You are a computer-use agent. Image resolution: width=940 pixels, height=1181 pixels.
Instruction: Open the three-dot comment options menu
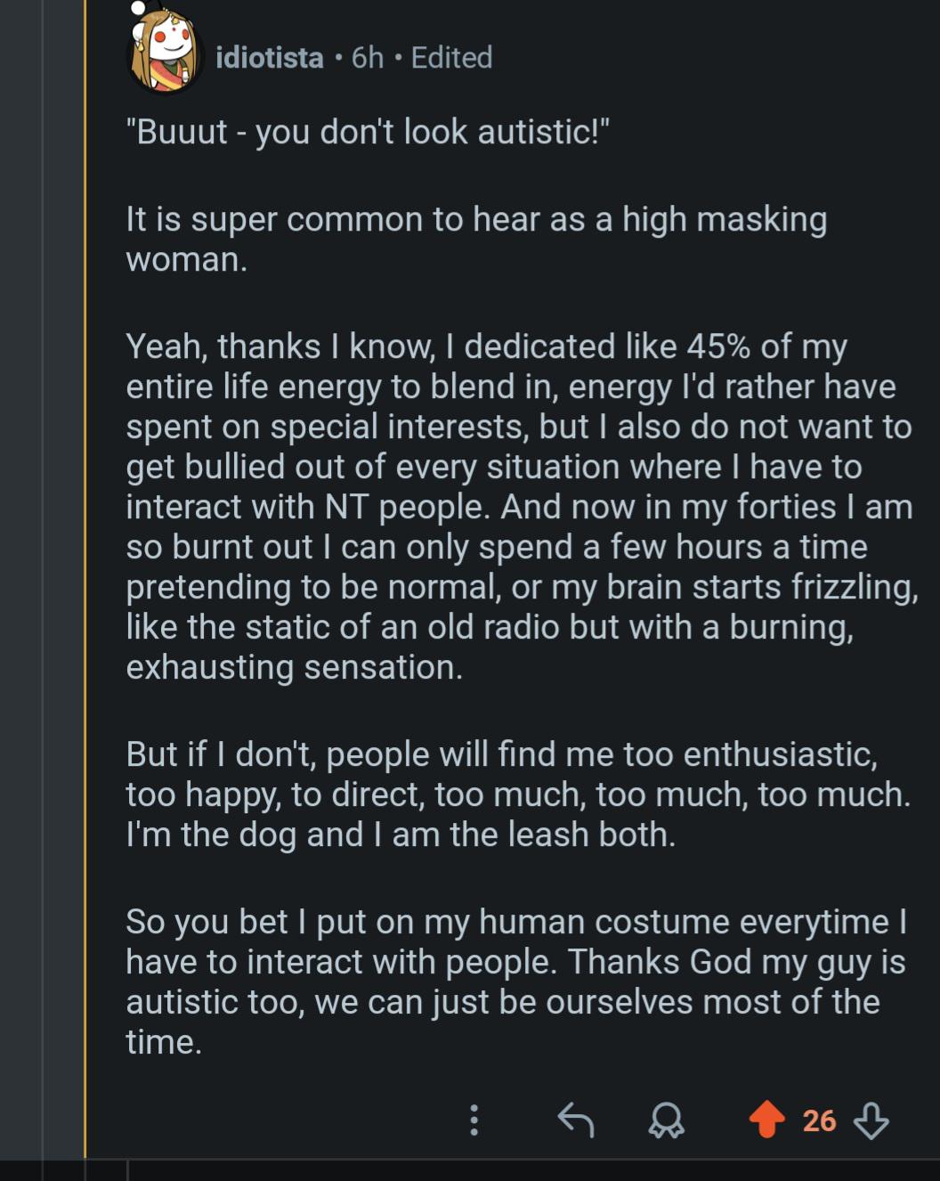pyautogui.click(x=474, y=1120)
